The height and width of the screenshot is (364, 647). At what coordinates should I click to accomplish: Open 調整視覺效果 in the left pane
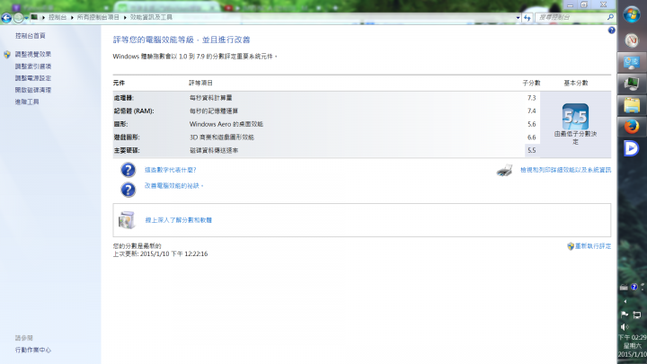click(33, 54)
